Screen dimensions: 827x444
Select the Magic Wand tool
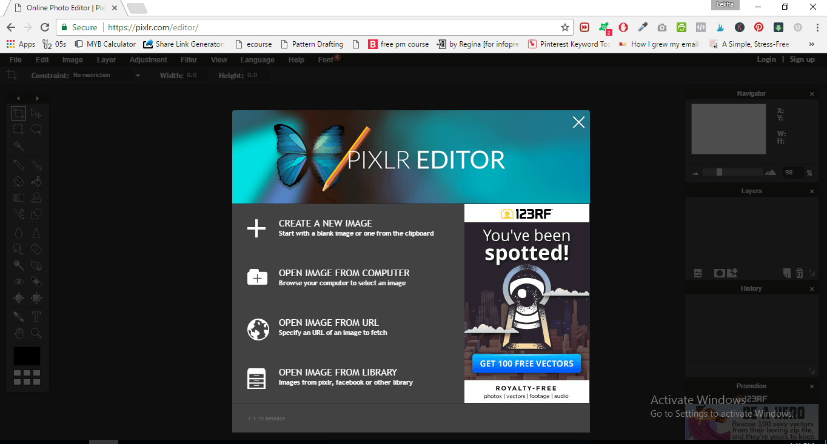[19, 146]
